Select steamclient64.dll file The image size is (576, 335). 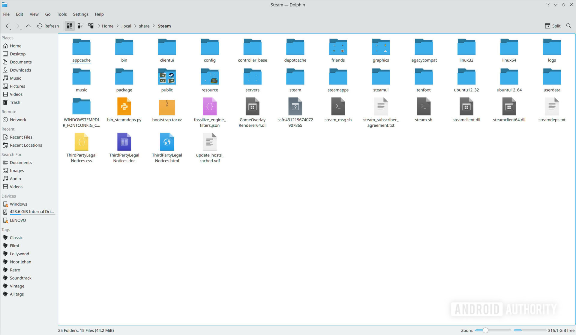509,110
